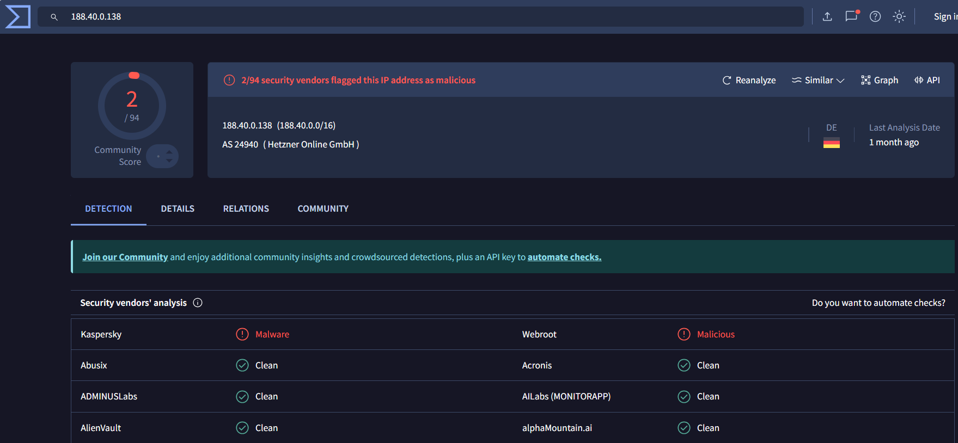Click the ADMINUSLabs Clean checkmark icon
Viewport: 958px width, 443px height.
242,397
